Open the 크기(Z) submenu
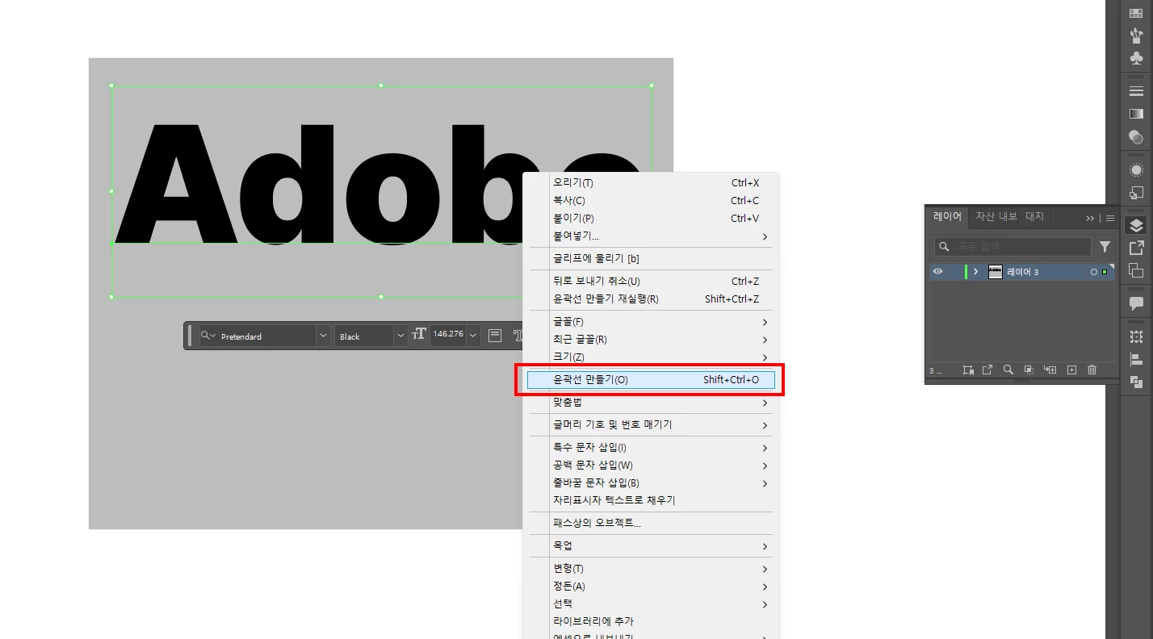Screen dimensions: 1153x639 pos(651,357)
